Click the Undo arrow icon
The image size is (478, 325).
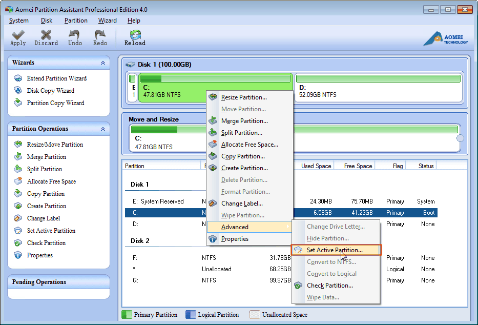click(x=75, y=34)
